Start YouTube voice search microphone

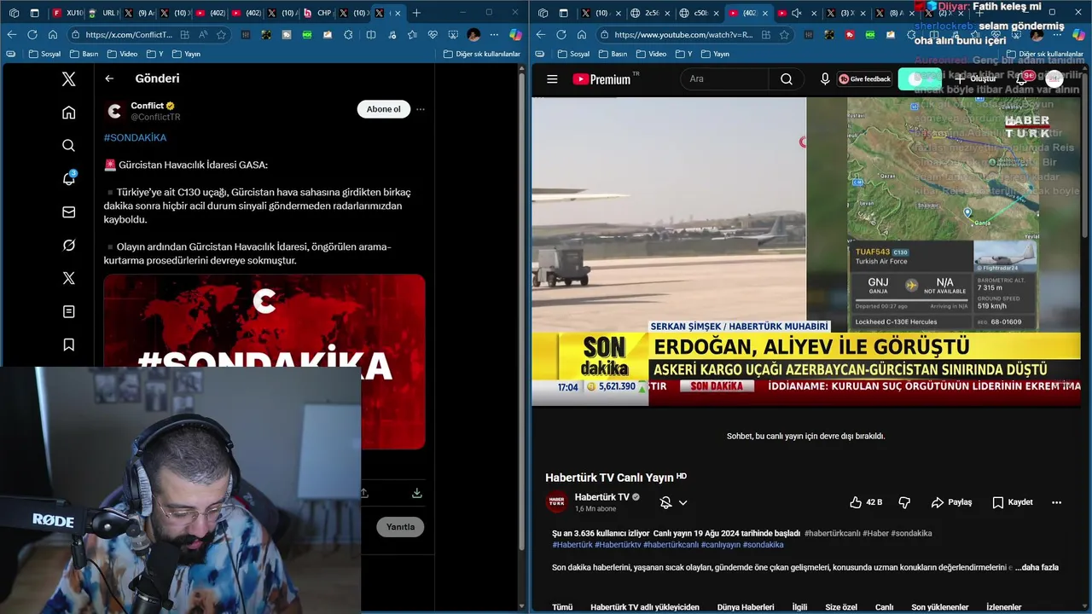click(x=825, y=79)
